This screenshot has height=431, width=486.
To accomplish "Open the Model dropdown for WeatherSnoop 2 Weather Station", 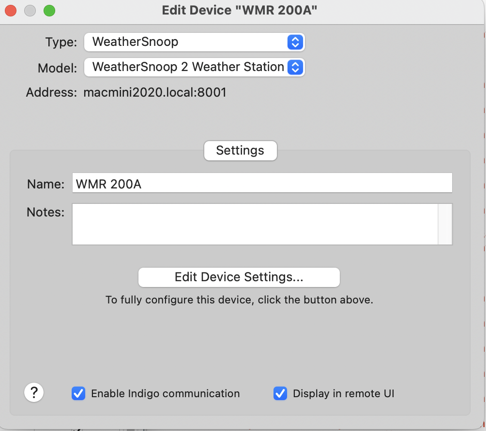I will (194, 67).
